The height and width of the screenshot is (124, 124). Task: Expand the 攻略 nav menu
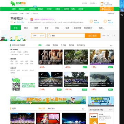[74, 9]
